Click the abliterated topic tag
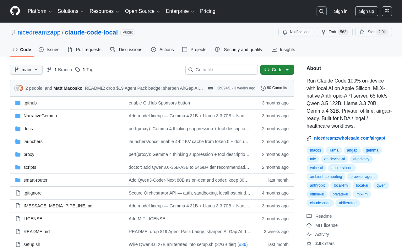 pos(348,203)
